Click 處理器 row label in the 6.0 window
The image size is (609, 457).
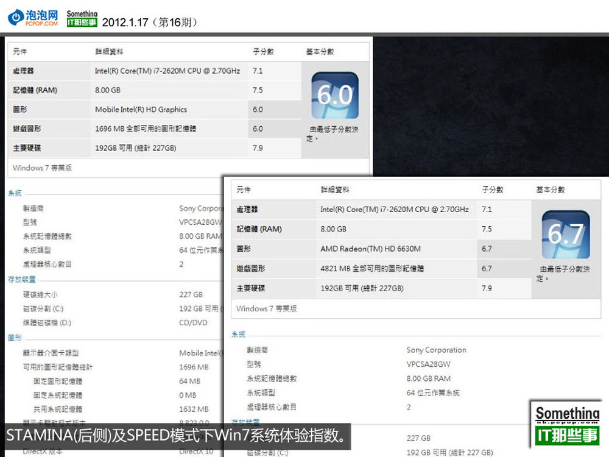click(x=23, y=71)
